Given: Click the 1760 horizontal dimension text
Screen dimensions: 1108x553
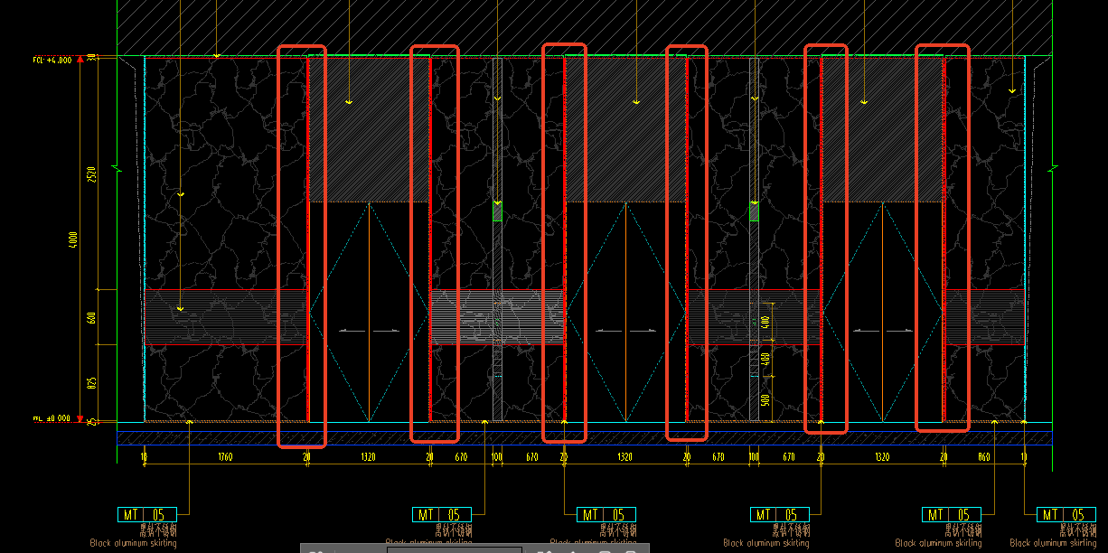Looking at the screenshot, I should pos(225,457).
